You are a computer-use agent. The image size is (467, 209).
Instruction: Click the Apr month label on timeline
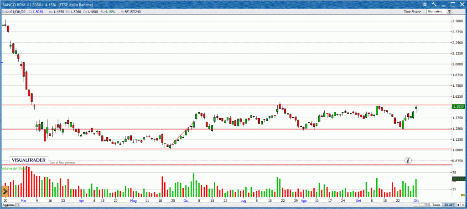click(x=81, y=201)
